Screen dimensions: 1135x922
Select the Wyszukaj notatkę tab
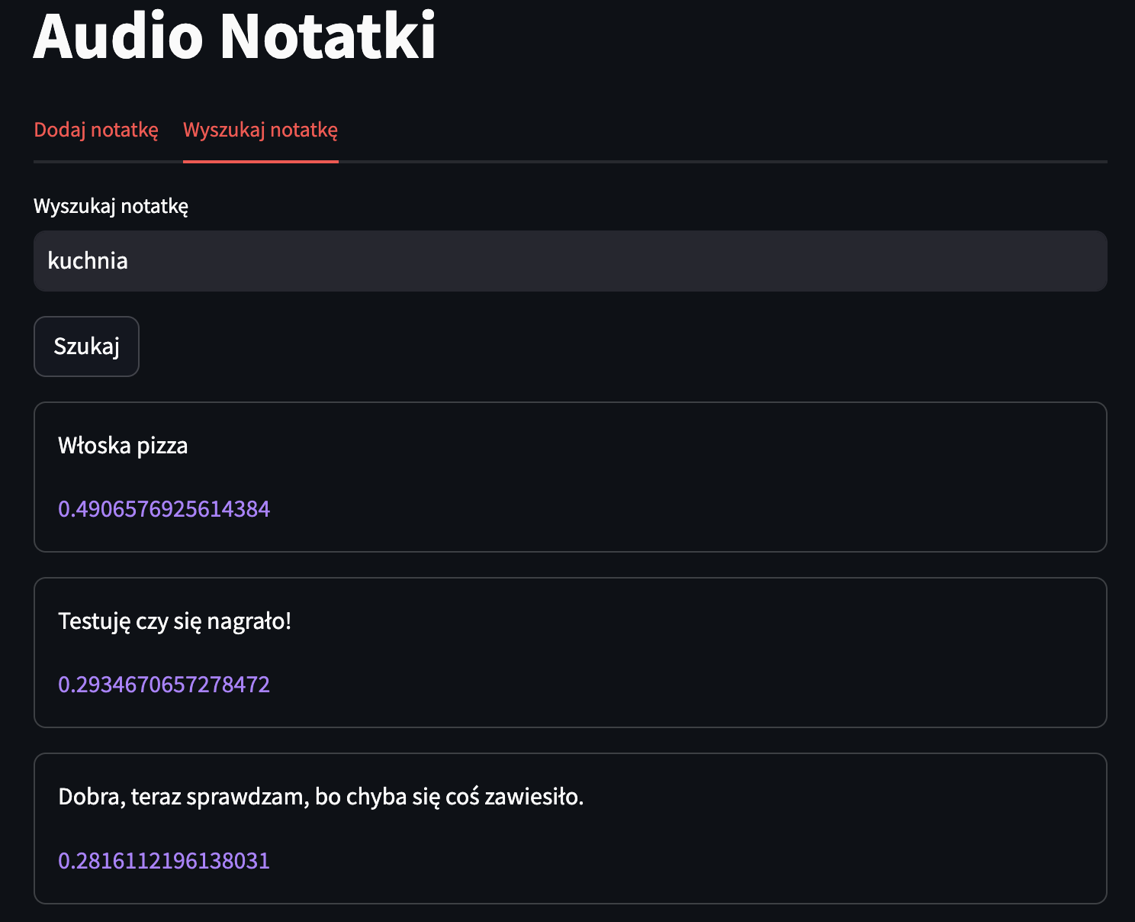[x=260, y=130]
